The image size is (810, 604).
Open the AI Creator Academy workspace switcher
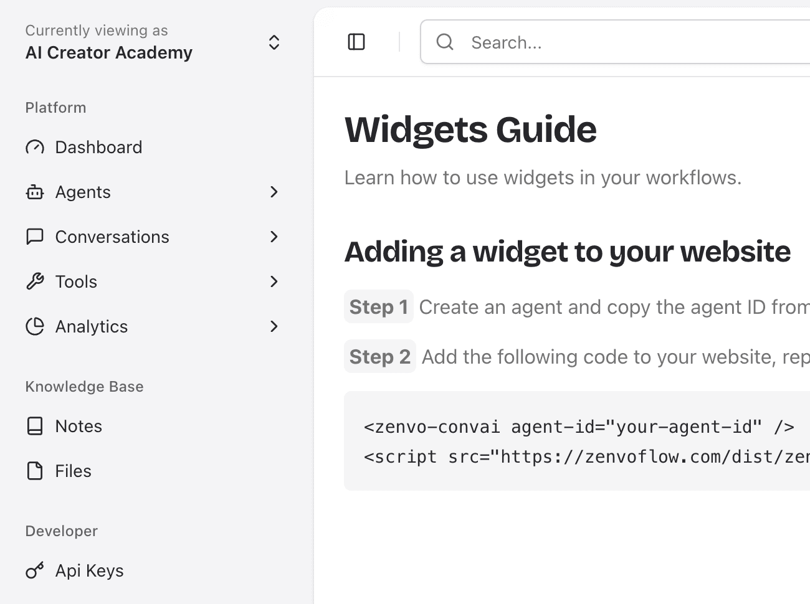(x=274, y=42)
